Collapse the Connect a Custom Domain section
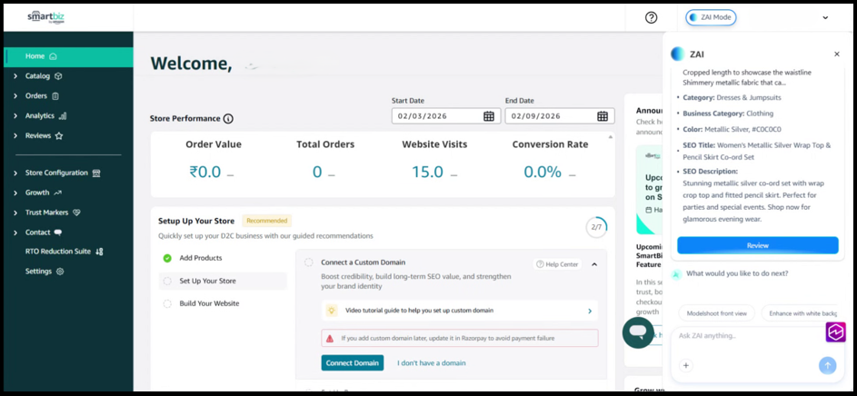 pos(594,264)
